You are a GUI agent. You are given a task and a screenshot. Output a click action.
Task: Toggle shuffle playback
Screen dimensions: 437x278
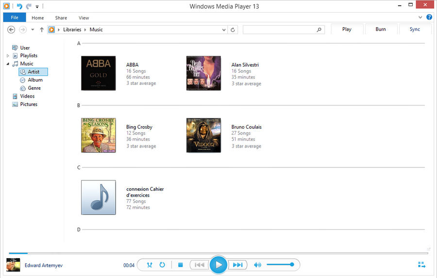coord(150,264)
